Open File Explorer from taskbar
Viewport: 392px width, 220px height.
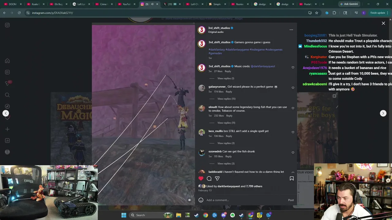[179, 215]
